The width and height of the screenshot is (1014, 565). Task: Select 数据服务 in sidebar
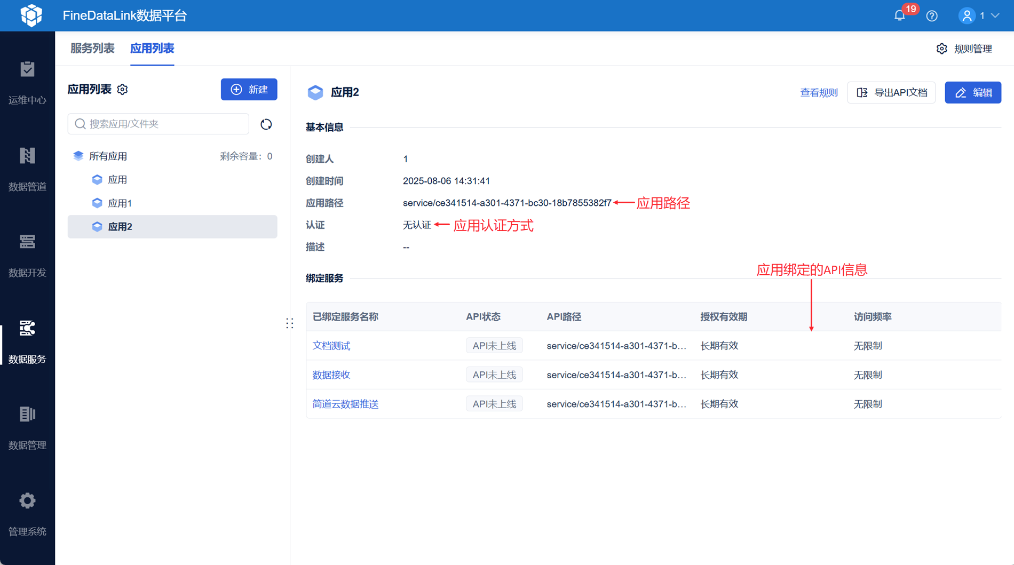27,342
